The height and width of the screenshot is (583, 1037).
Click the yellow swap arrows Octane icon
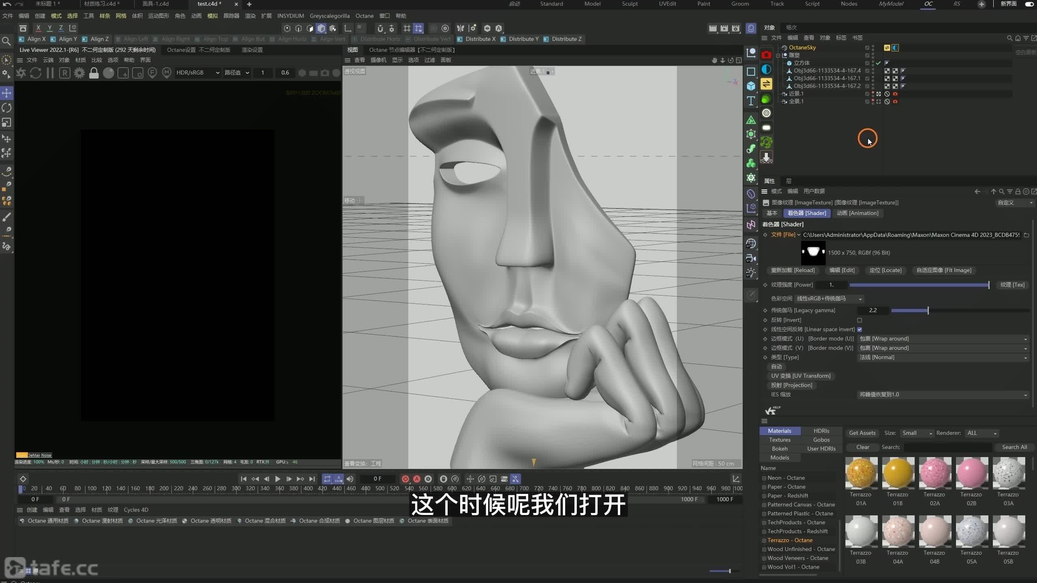point(766,84)
